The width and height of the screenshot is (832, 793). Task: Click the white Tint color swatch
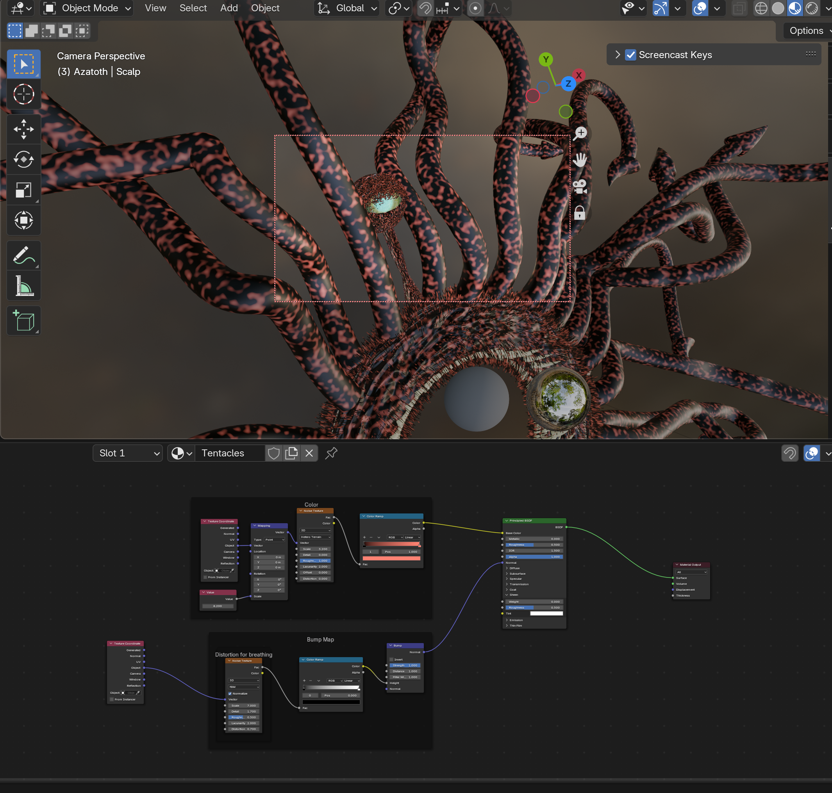pos(546,613)
